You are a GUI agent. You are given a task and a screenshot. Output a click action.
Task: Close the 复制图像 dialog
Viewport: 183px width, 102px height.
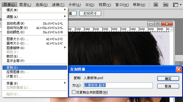pos(179,69)
